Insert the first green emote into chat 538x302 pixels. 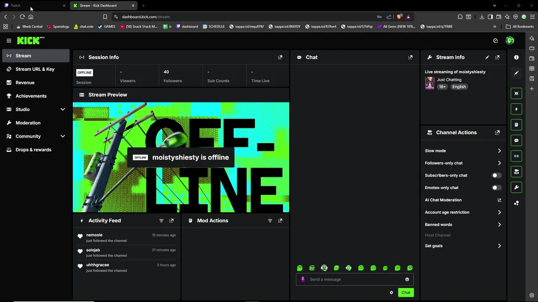(300, 268)
